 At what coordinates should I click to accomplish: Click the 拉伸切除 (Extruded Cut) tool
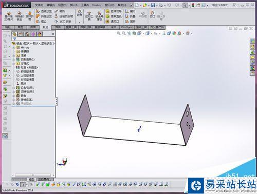point(114,11)
